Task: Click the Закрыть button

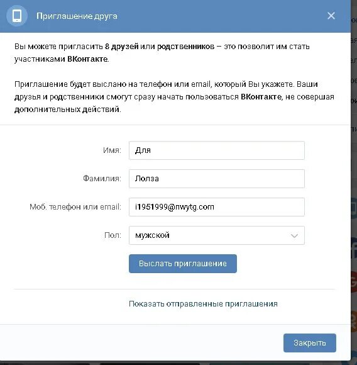Action: [310, 343]
